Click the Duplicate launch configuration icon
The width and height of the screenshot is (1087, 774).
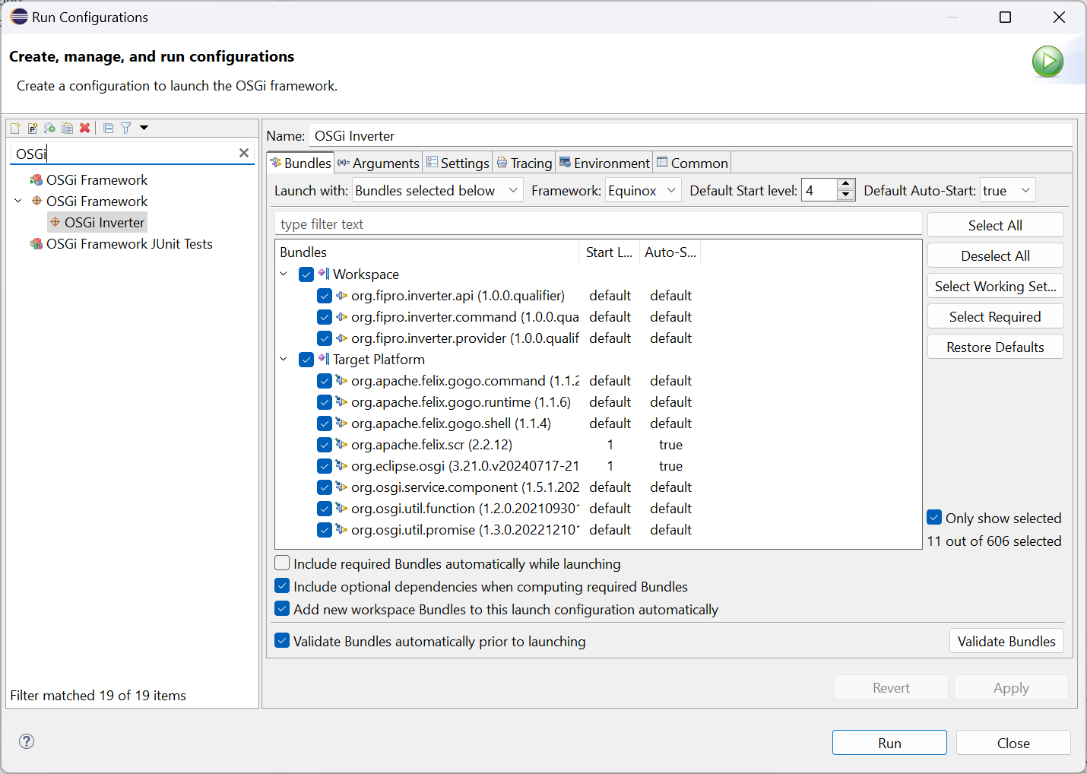(68, 128)
